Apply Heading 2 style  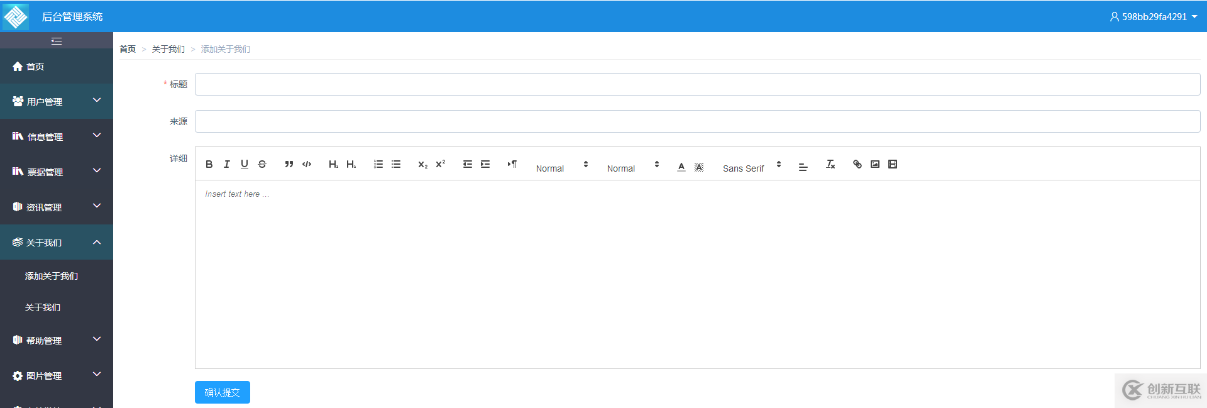click(351, 164)
